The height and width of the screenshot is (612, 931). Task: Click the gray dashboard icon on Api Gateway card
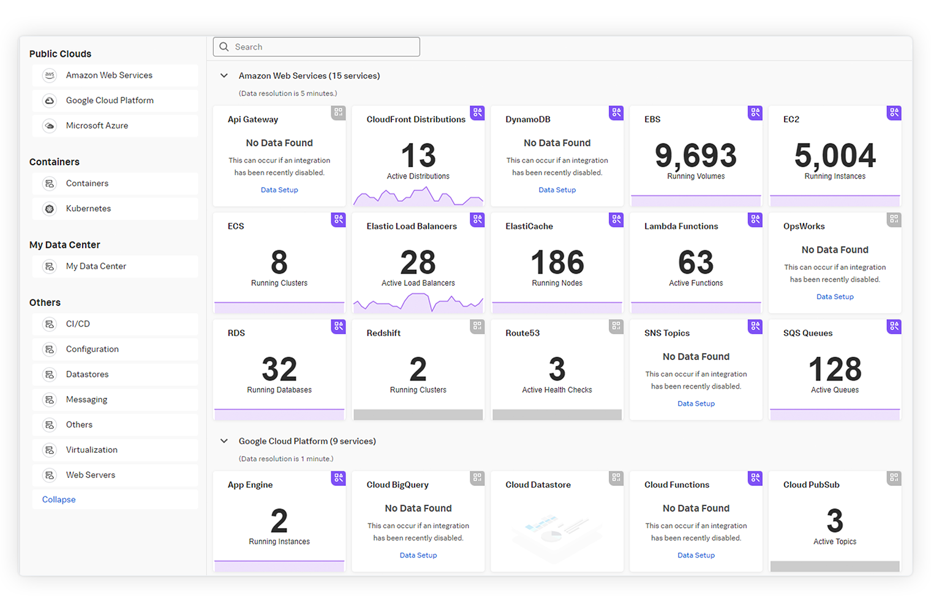(x=338, y=113)
